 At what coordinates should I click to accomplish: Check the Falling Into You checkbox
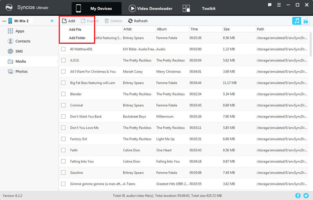pos(63,161)
